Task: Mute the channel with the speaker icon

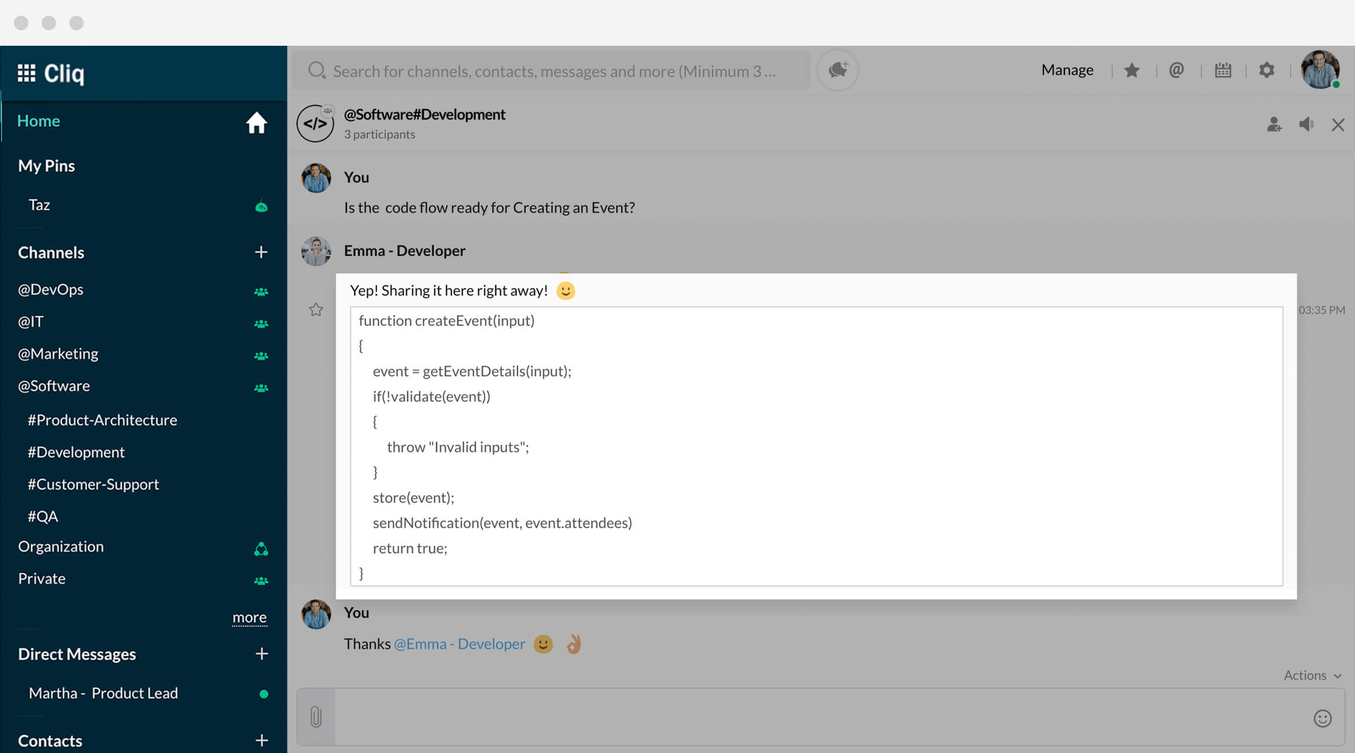Action: 1306,125
